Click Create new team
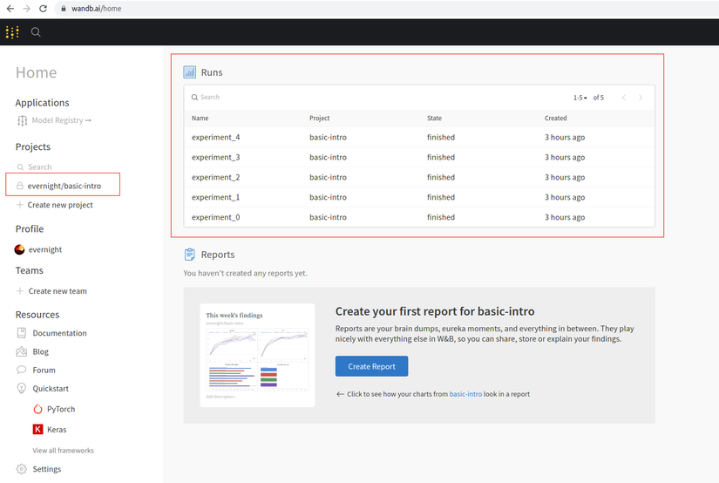Screen dimensions: 719x483 coord(58,291)
